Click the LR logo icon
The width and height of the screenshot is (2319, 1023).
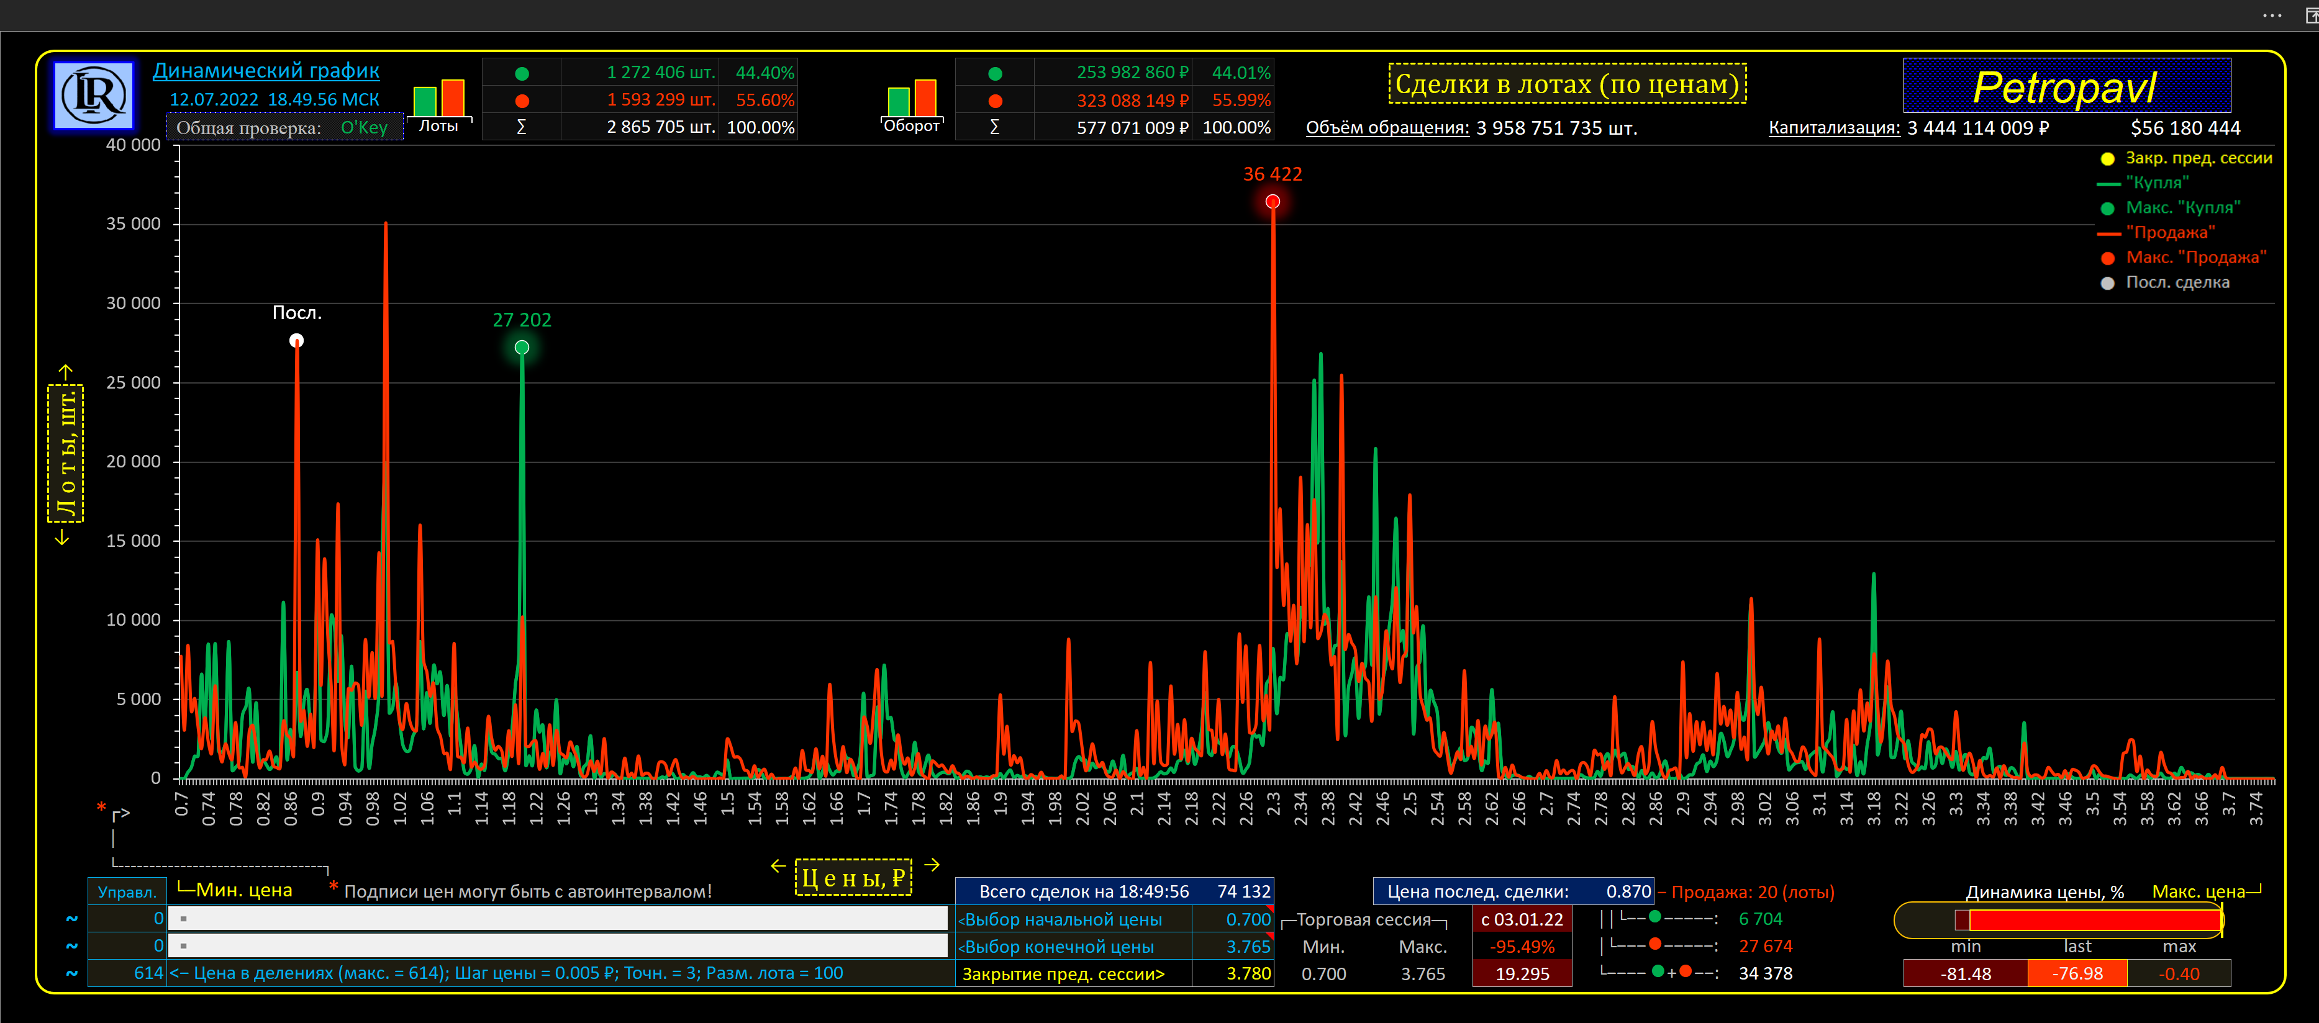pyautogui.click(x=94, y=96)
